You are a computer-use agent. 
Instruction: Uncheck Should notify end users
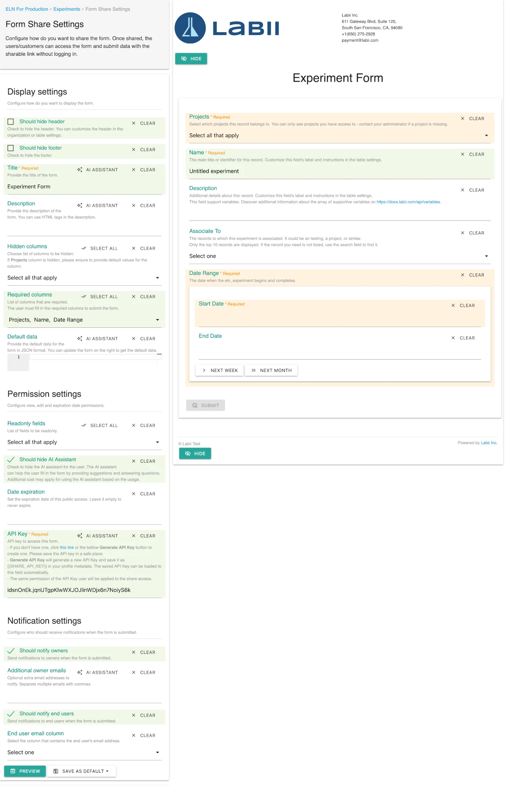(11, 714)
